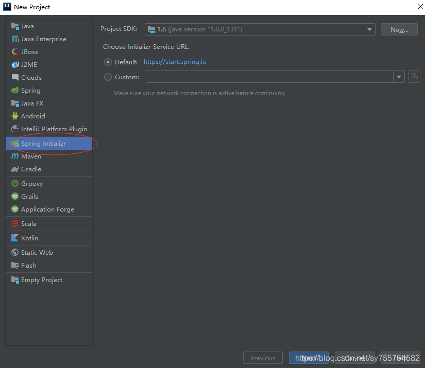The image size is (425, 368).
Task: Select Maven project type
Action: point(49,156)
